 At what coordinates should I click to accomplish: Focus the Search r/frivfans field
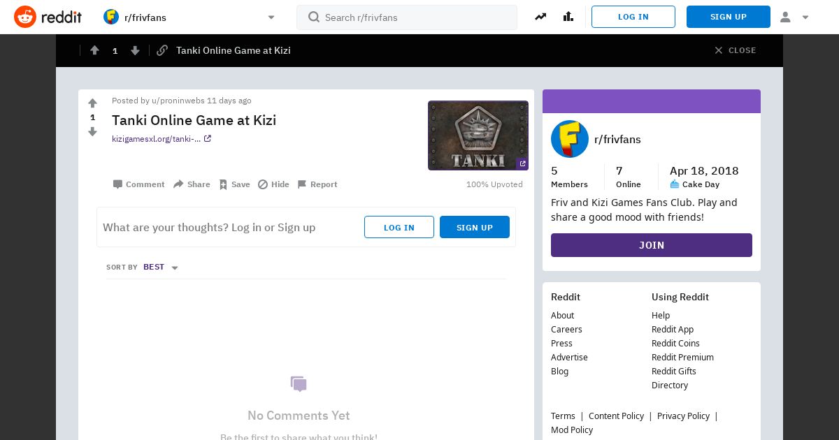(x=407, y=17)
